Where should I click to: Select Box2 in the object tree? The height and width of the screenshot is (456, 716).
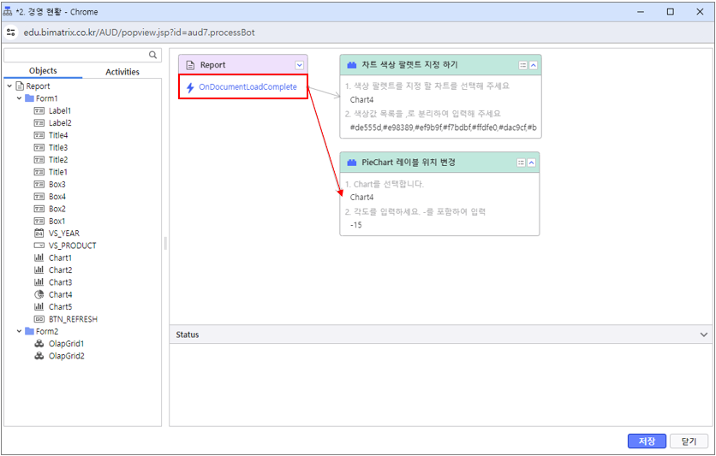click(57, 210)
